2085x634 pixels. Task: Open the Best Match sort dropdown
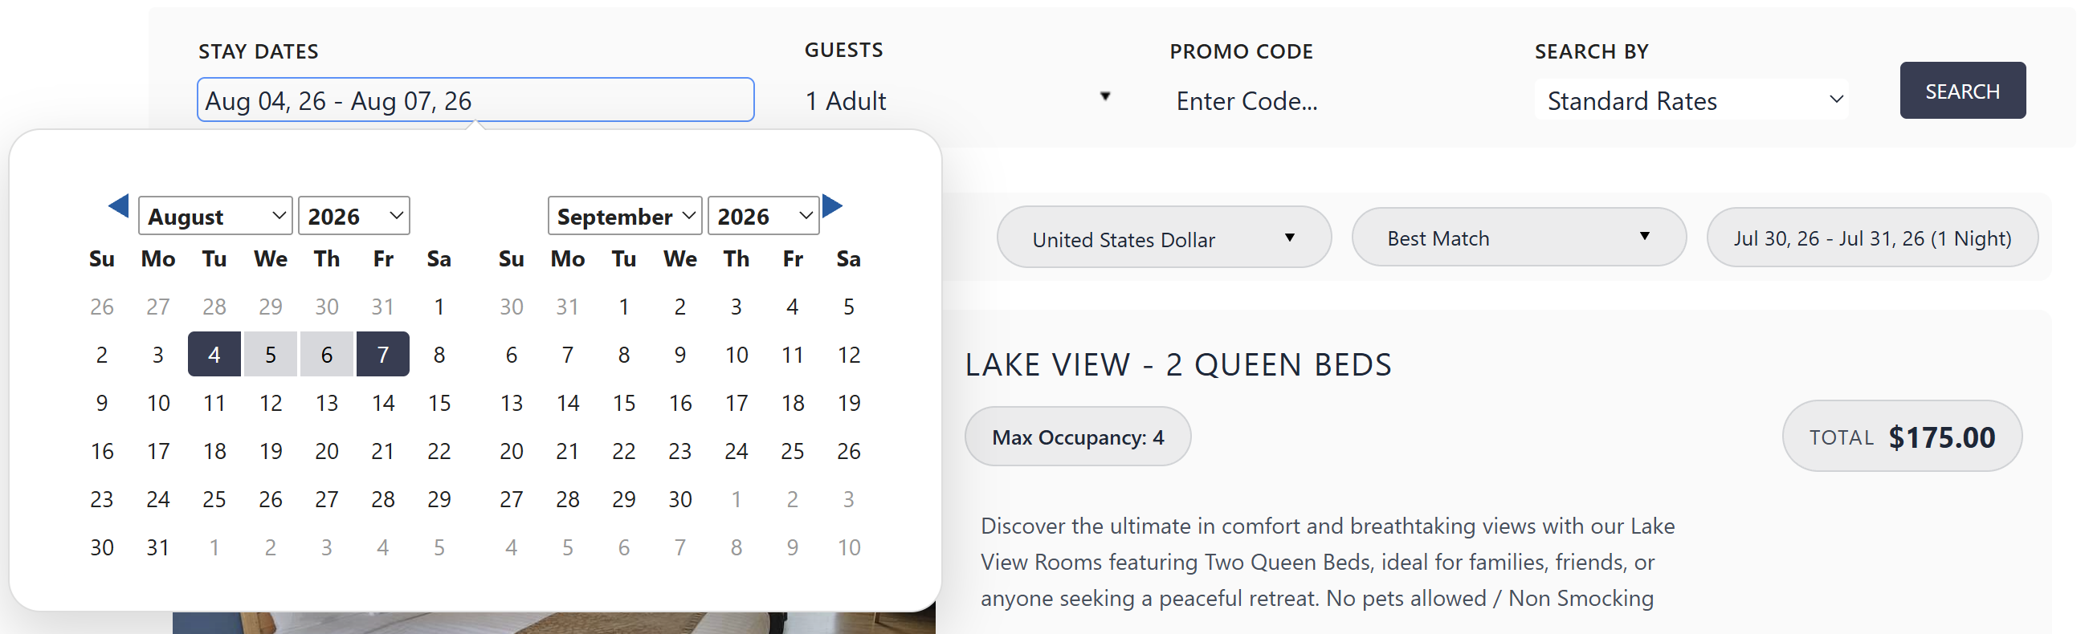pos(1519,237)
